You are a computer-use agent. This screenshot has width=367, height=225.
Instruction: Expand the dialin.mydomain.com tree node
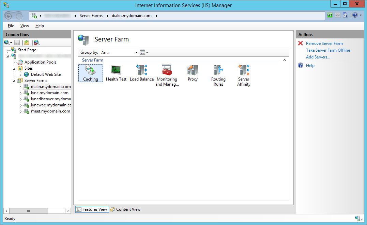click(20, 87)
